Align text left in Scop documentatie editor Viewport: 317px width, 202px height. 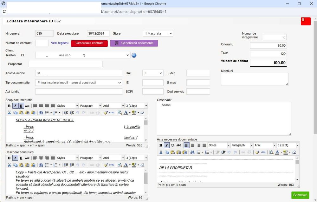[35, 106]
